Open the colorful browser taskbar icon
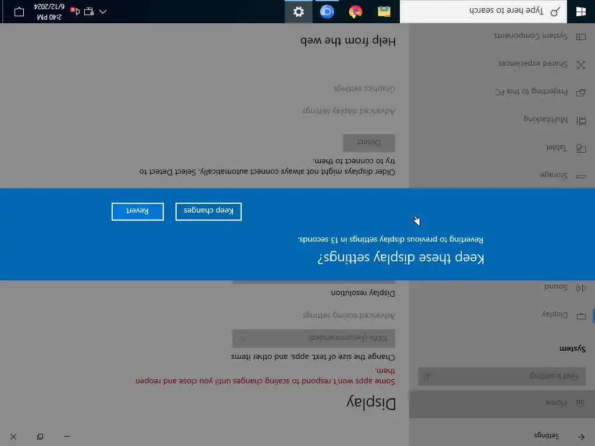The width and height of the screenshot is (595, 446). (356, 12)
